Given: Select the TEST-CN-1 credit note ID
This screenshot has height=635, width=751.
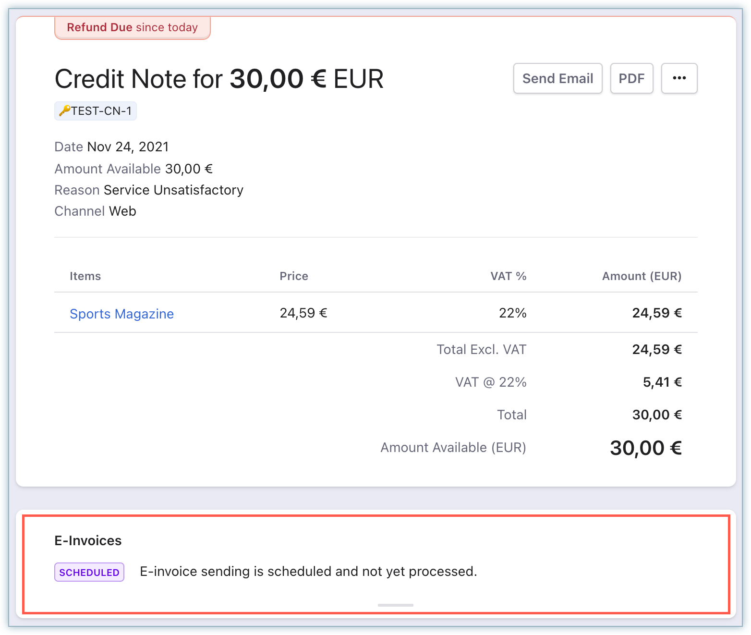Looking at the screenshot, I should (101, 111).
